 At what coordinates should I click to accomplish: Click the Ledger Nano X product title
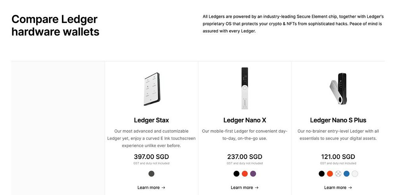pos(245,120)
